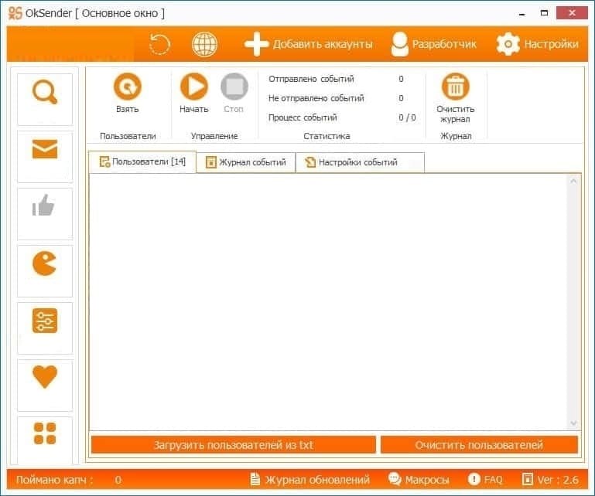Click Не отправлено событий statistic label
This screenshot has width=595, height=496.
(x=316, y=98)
